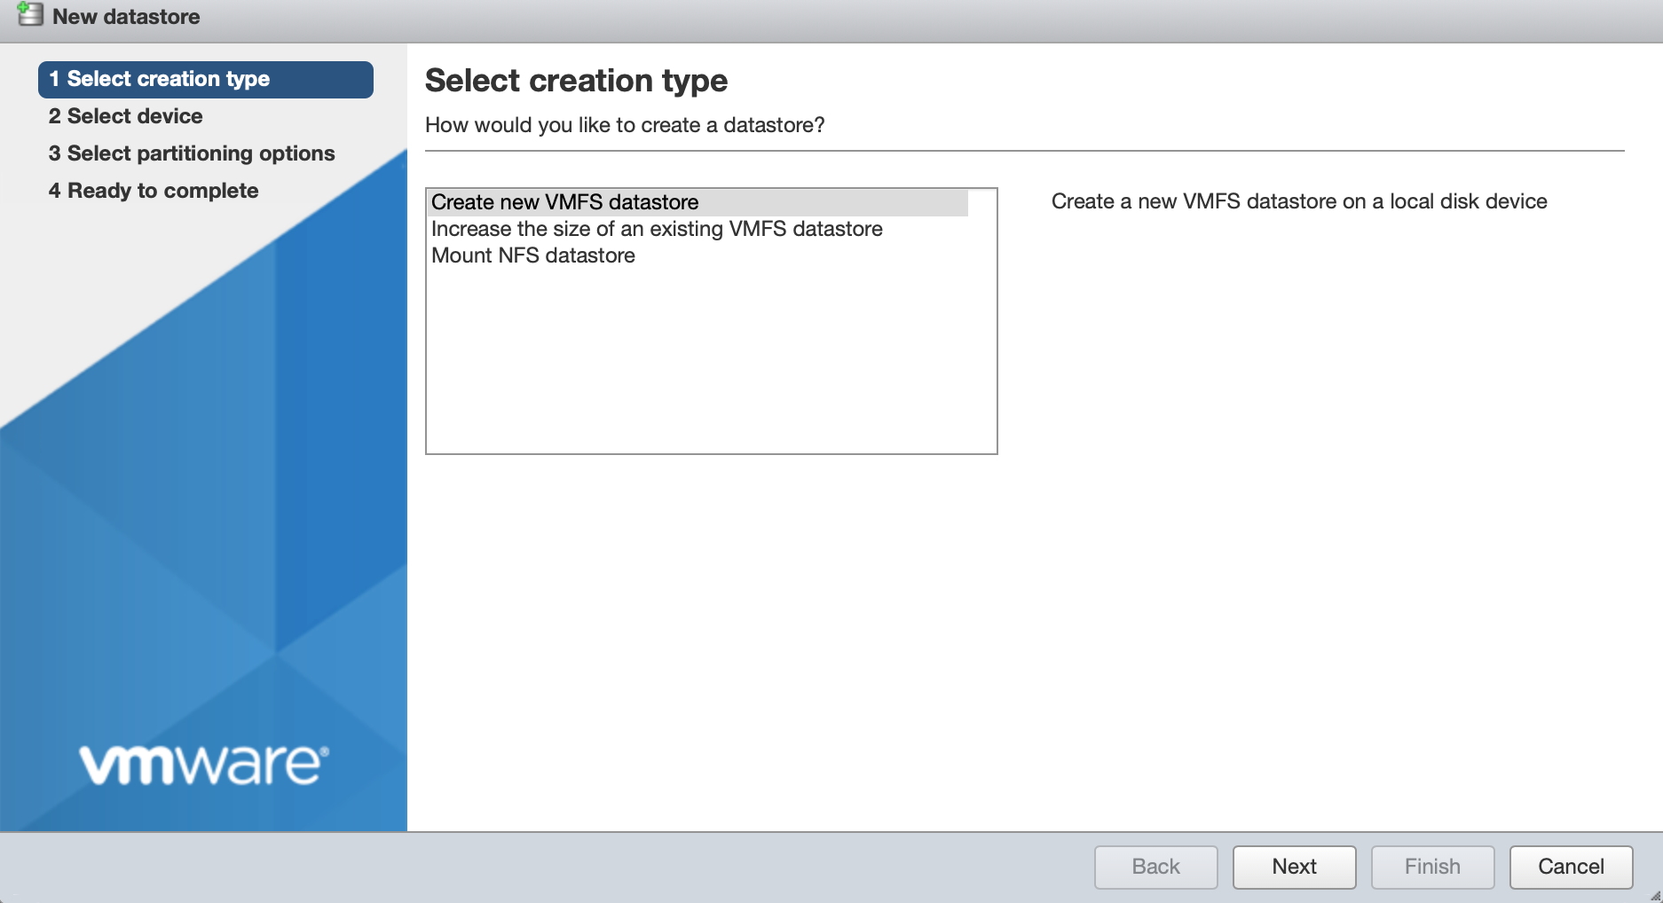Jump to step 3 Select partitioning options

click(x=192, y=153)
